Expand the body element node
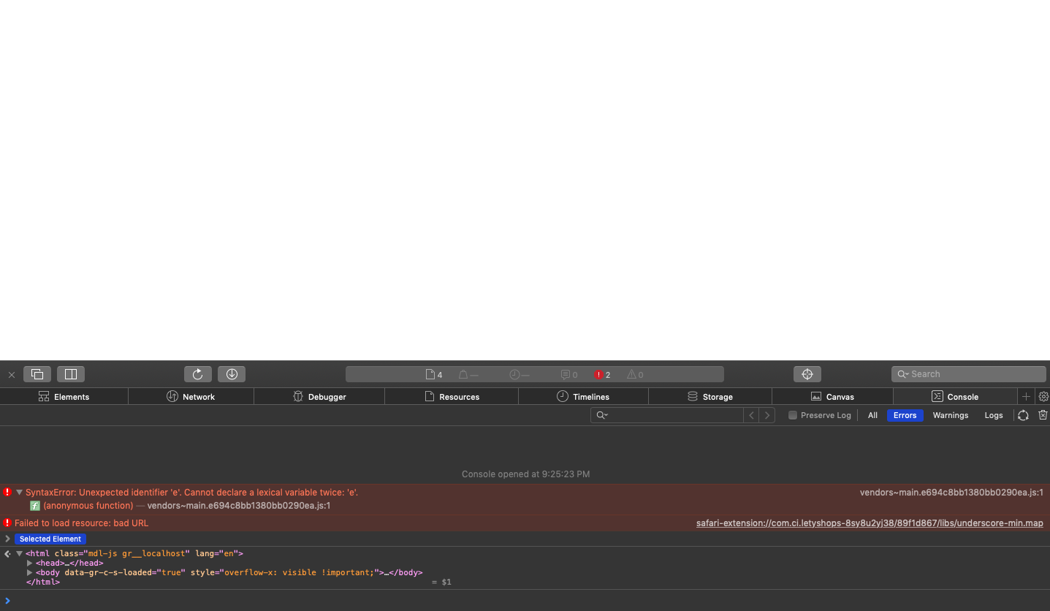The image size is (1050, 611). [x=29, y=572]
